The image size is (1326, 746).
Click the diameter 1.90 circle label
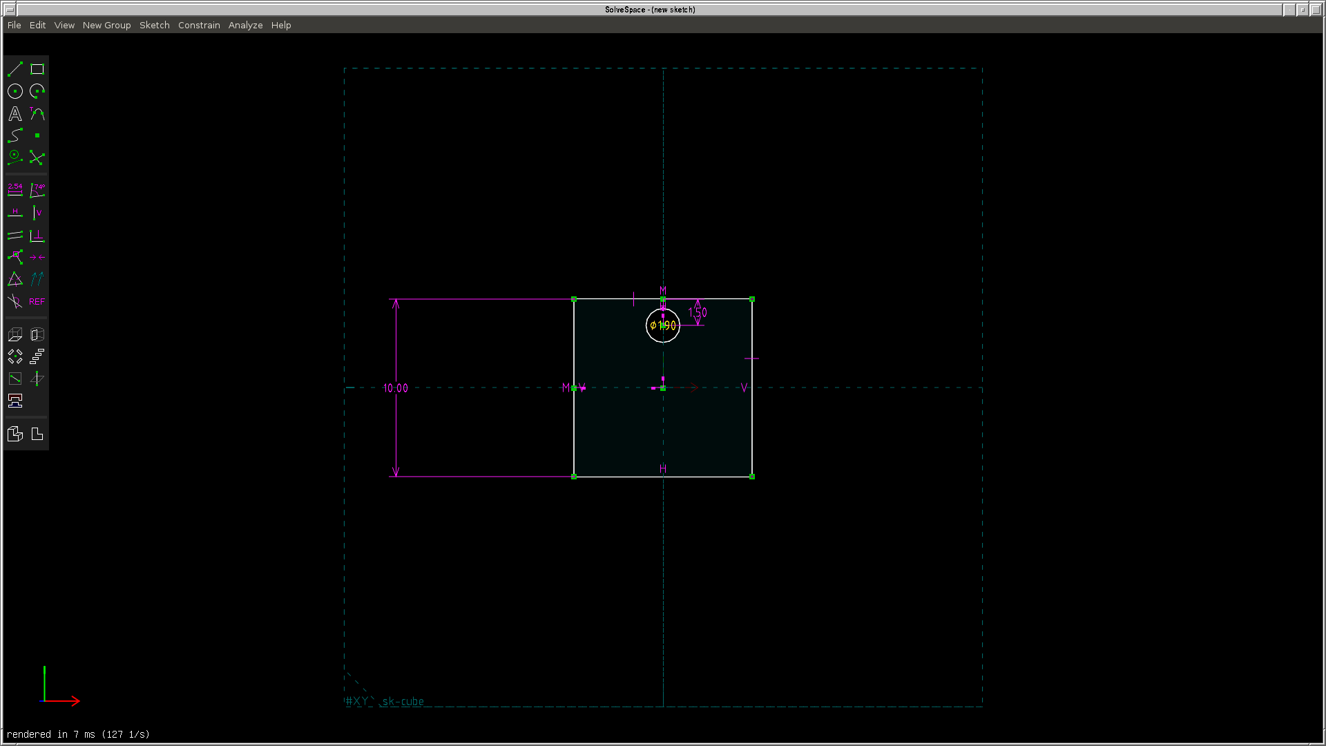coord(663,325)
